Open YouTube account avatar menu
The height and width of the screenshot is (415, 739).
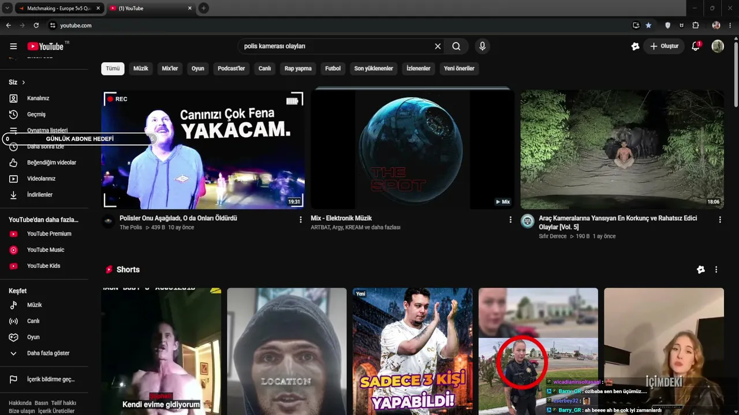coord(718,46)
